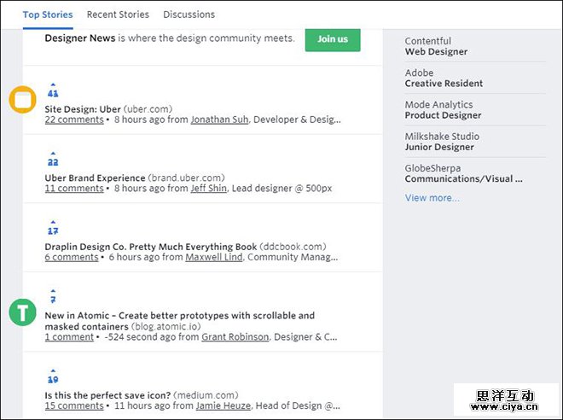Click the green T badge icon

(x=22, y=312)
